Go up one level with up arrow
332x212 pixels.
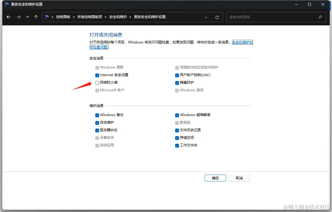36,17
